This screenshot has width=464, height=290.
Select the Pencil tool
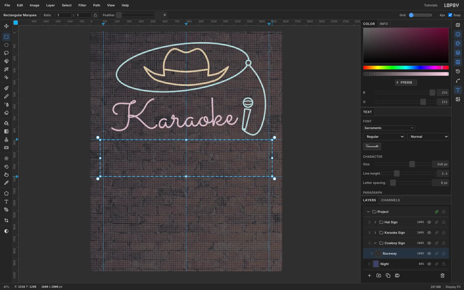click(x=6, y=96)
